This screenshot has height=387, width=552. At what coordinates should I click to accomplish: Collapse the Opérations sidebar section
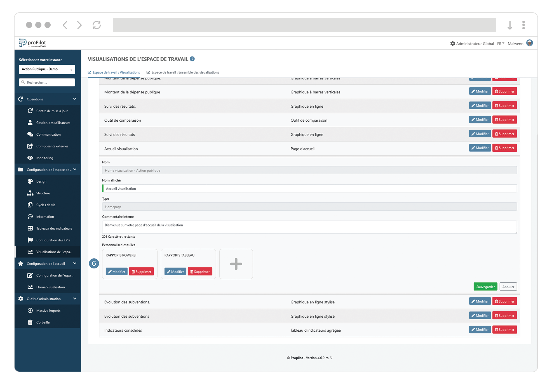[x=75, y=99]
